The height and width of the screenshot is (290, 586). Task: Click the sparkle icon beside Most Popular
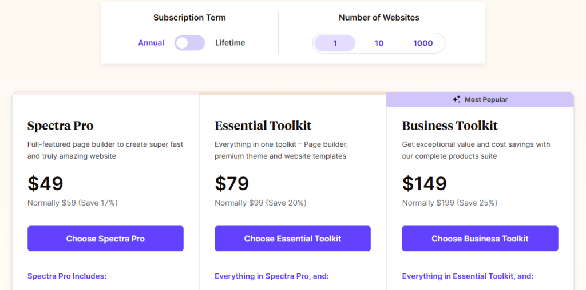456,99
